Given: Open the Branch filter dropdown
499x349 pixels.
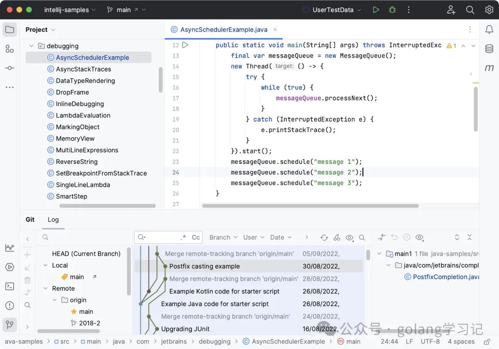Looking at the screenshot, I should coord(223,237).
